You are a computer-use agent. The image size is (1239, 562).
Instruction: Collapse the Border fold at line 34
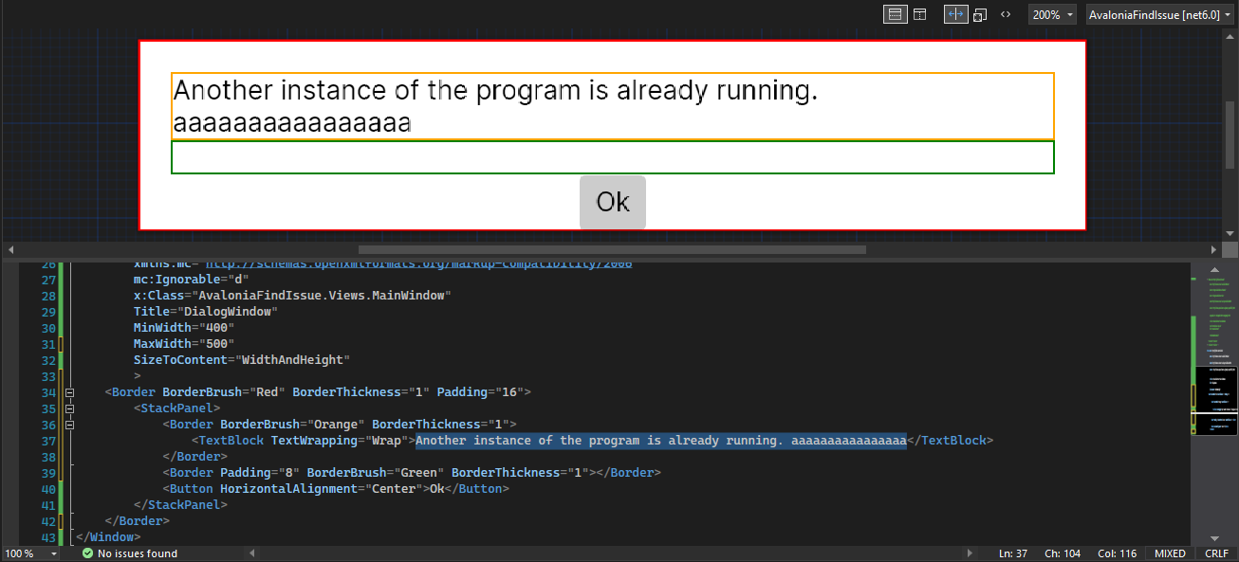[70, 391]
